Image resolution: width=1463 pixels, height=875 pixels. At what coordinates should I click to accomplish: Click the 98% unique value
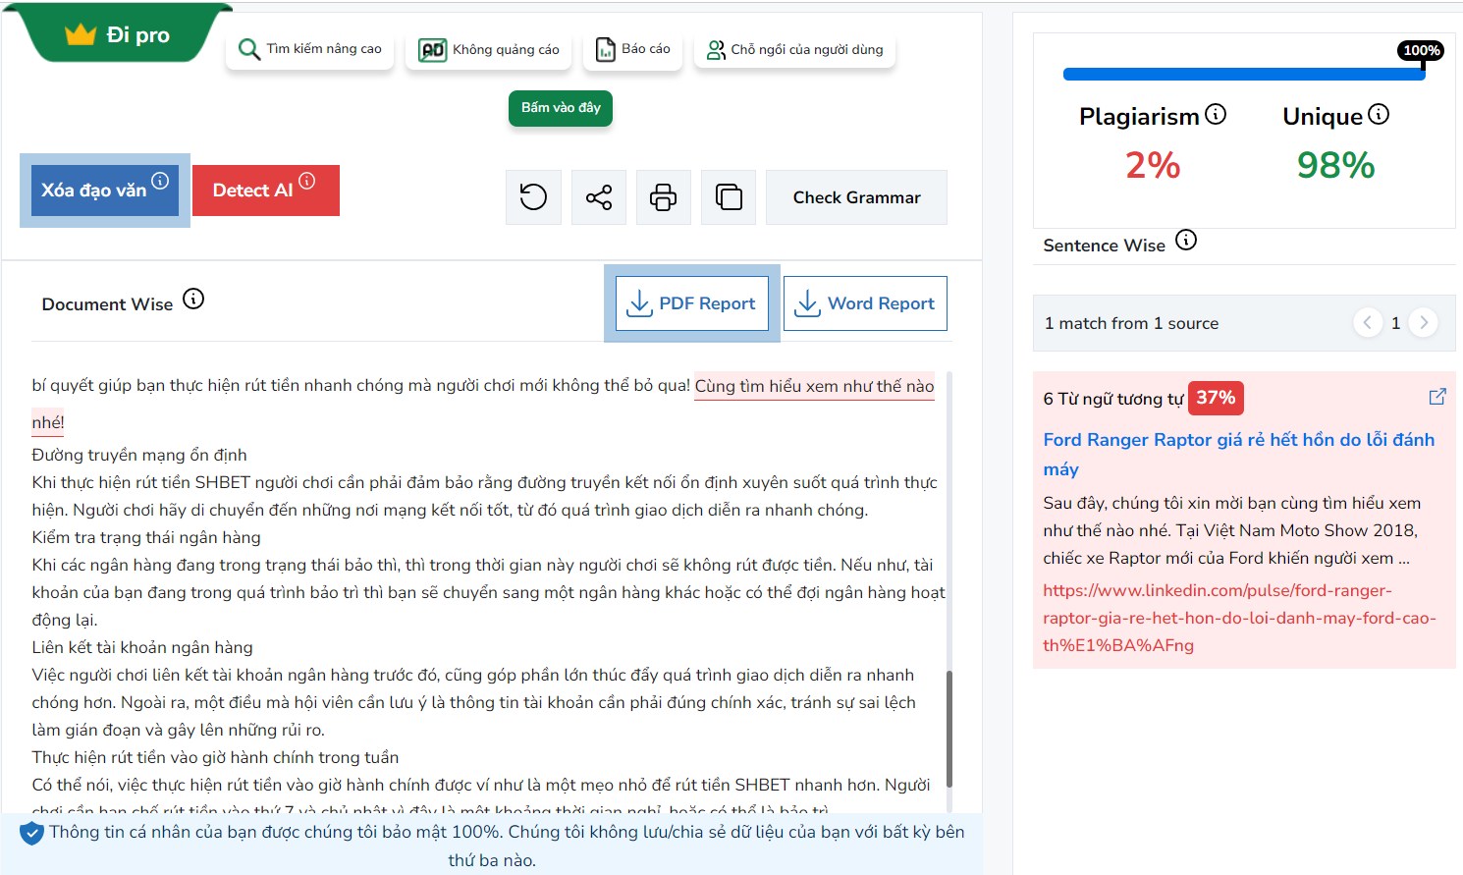coord(1335,165)
